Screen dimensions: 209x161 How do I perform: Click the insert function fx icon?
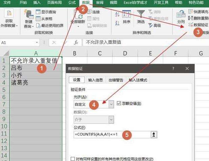tap(76, 43)
